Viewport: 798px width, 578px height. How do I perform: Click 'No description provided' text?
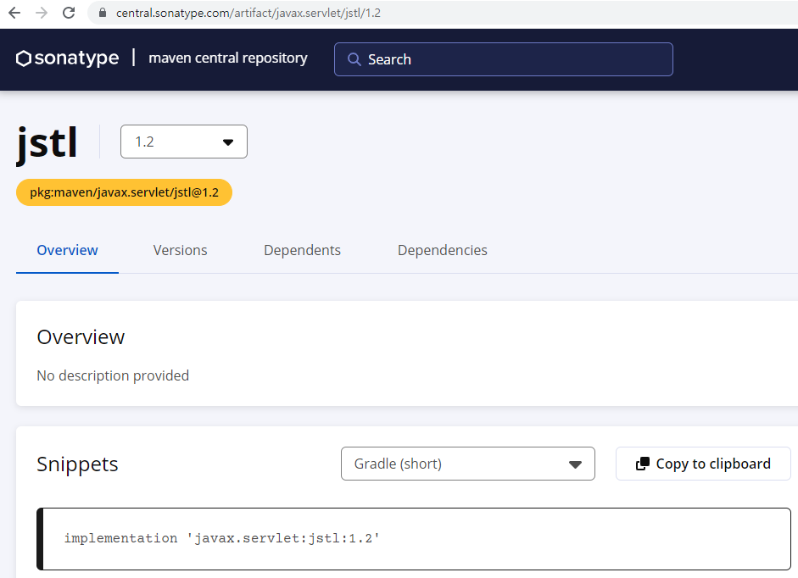(113, 375)
